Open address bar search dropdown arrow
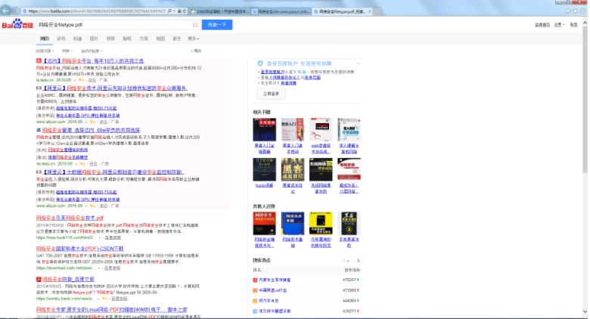Viewport: 590px width, 319px height. click(x=175, y=11)
